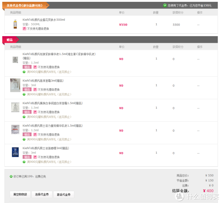Click 清空购物袋 button

(20, 195)
